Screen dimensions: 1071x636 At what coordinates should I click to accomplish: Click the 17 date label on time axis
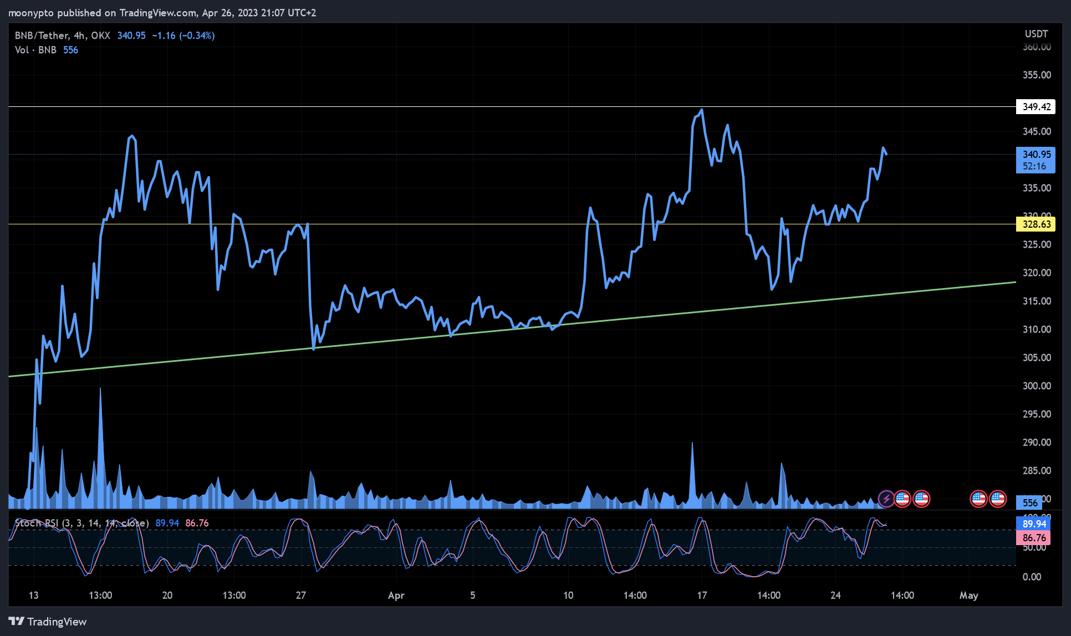pyautogui.click(x=702, y=596)
